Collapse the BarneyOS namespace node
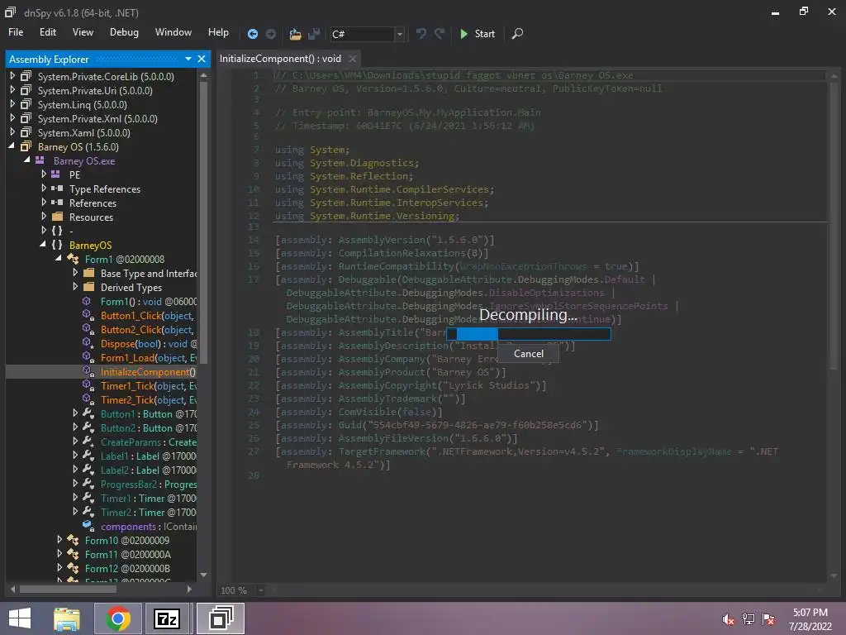Image resolution: width=846 pixels, height=635 pixels. (x=43, y=245)
